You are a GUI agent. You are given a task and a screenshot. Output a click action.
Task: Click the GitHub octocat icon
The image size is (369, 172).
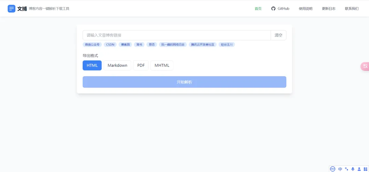pyautogui.click(x=273, y=9)
